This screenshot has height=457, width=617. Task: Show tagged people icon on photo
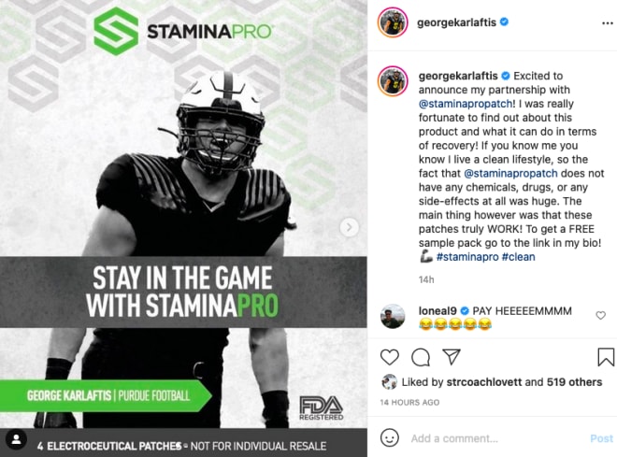[16, 439]
